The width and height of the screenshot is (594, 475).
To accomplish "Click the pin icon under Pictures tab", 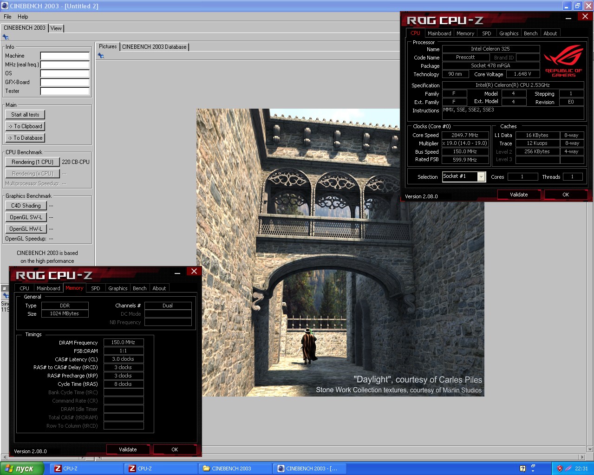I will pyautogui.click(x=101, y=56).
